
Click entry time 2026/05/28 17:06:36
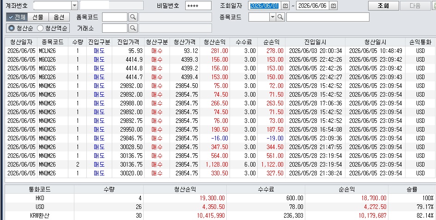315,104
